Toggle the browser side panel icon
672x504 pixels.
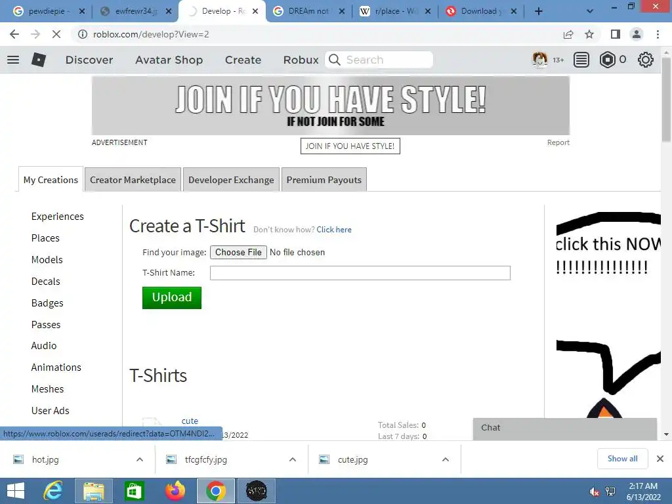616,34
